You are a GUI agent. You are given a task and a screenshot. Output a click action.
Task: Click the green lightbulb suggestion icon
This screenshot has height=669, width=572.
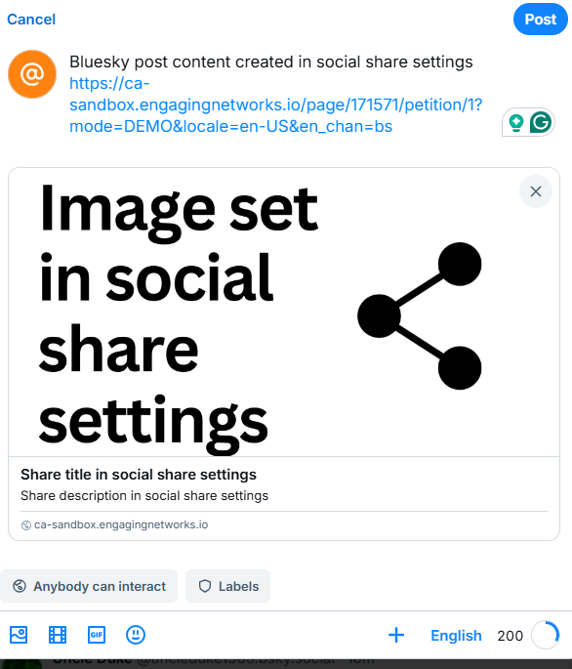pos(516,122)
